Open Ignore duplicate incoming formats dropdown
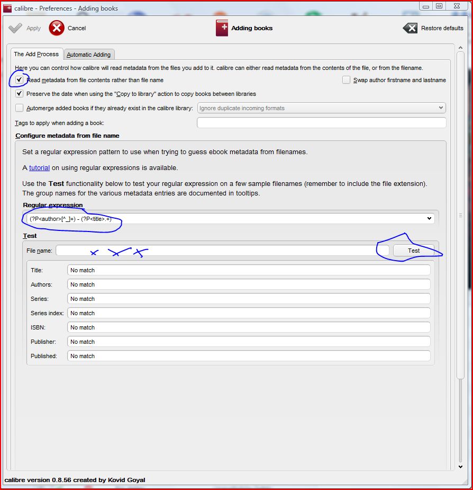Viewport: 473px width, 490px height. click(x=321, y=108)
